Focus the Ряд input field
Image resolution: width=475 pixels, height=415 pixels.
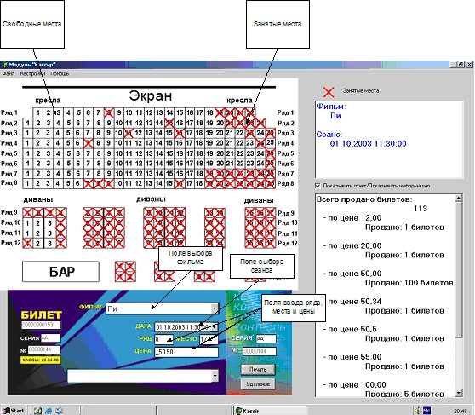(164, 339)
